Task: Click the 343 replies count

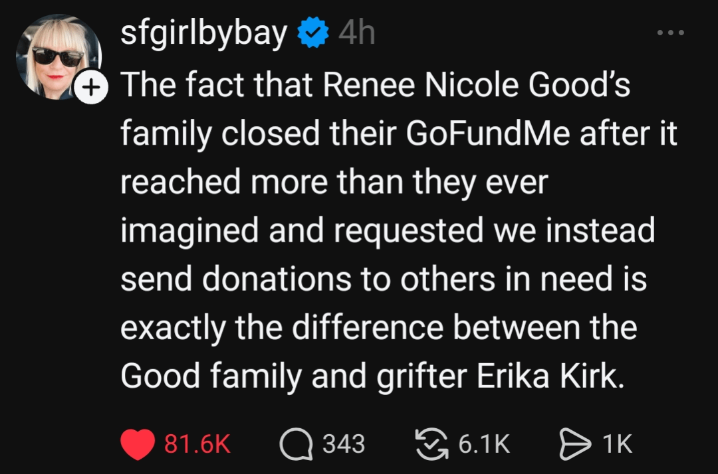Action: pyautogui.click(x=344, y=443)
